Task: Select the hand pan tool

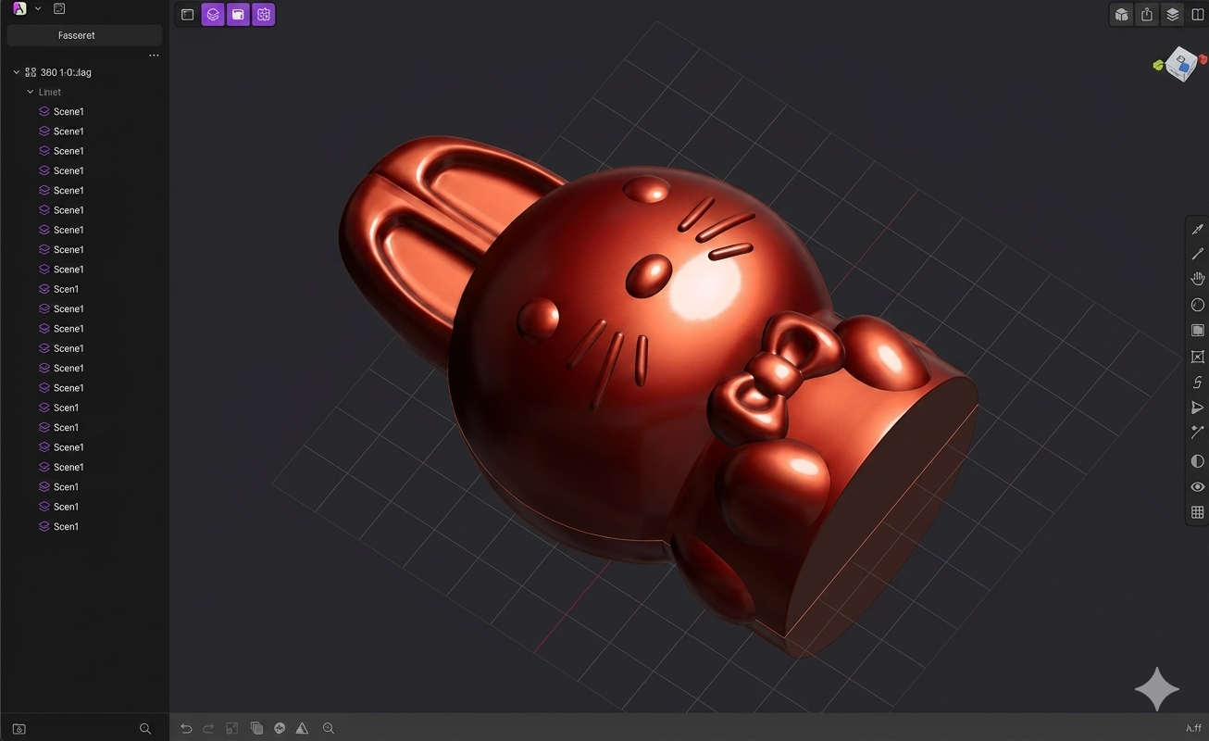Action: pos(1198,279)
